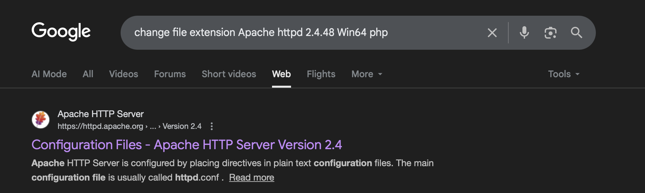Expand the Tools dropdown
The image size is (645, 193).
[x=564, y=74]
